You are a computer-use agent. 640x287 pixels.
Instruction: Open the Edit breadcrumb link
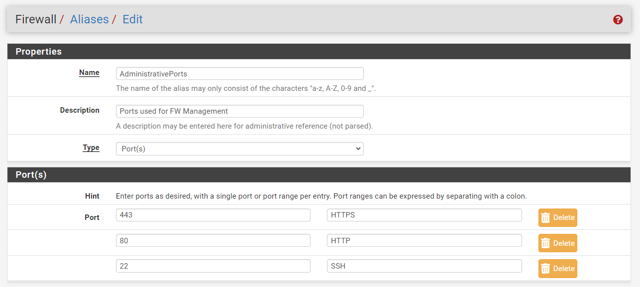[132, 19]
